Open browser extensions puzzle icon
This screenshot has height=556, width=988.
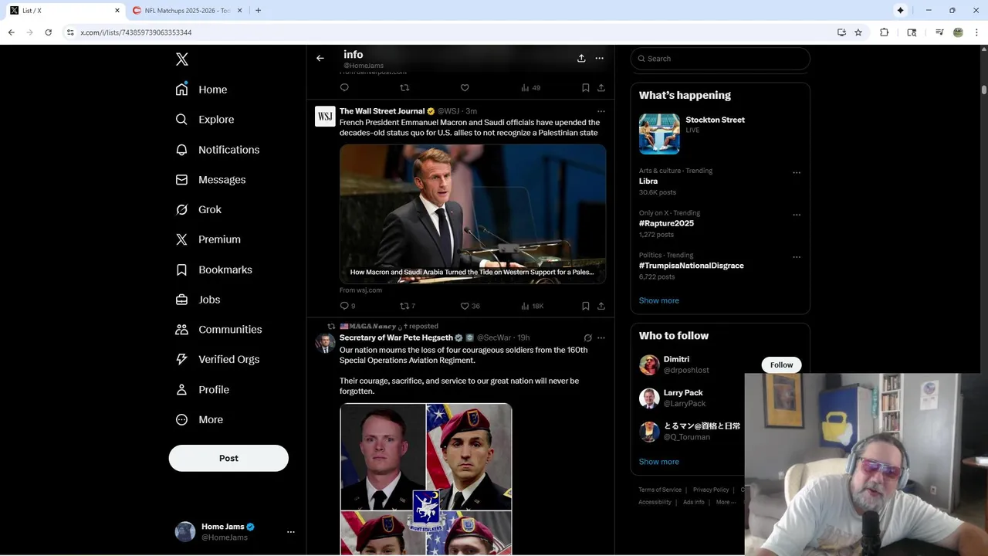(x=885, y=32)
